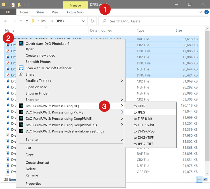This screenshot has width=210, height=189.
Task: Click the Share arrow icon in context menu
Action: (21, 74)
